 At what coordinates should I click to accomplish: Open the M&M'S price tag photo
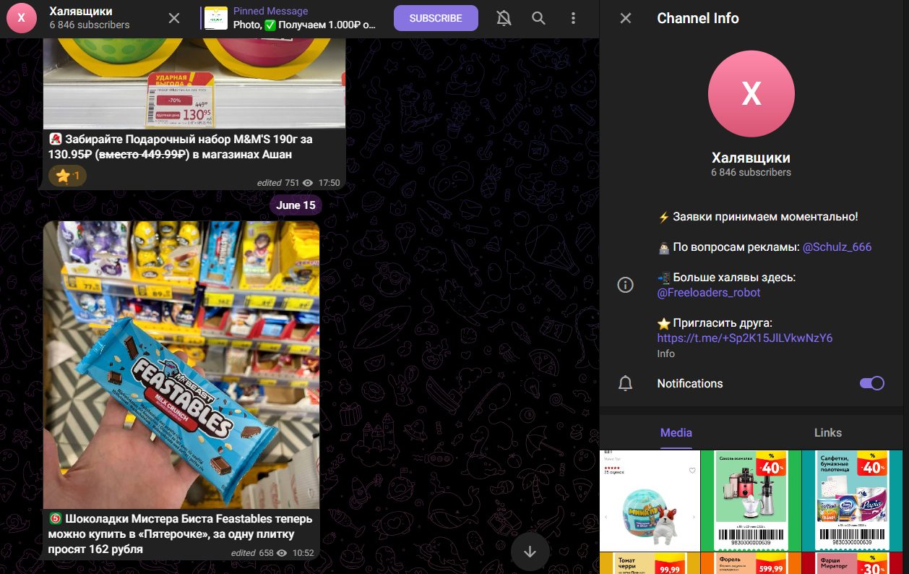(194, 84)
